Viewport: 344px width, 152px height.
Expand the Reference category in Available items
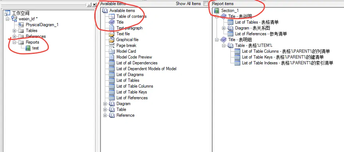[x=105, y=115]
